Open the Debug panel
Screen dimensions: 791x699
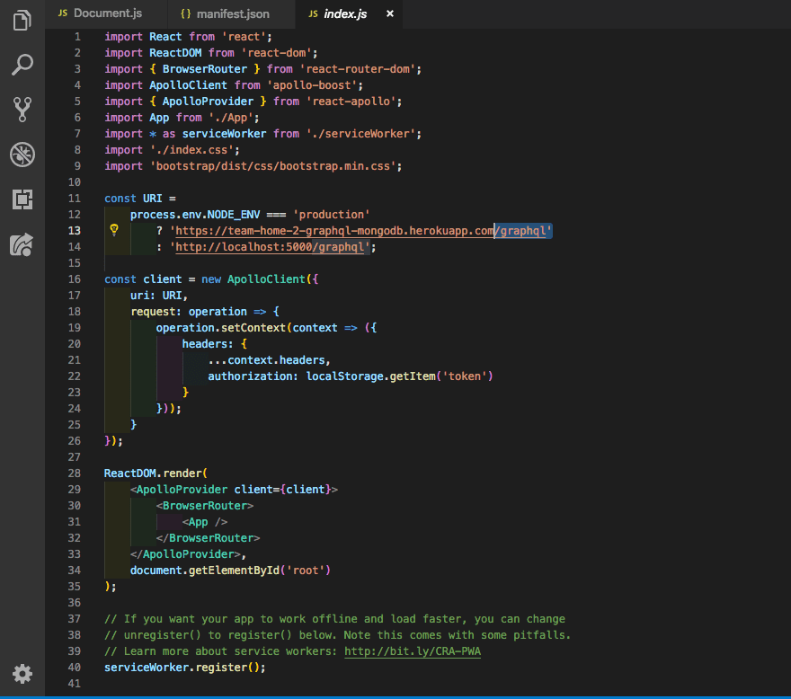coord(22,154)
